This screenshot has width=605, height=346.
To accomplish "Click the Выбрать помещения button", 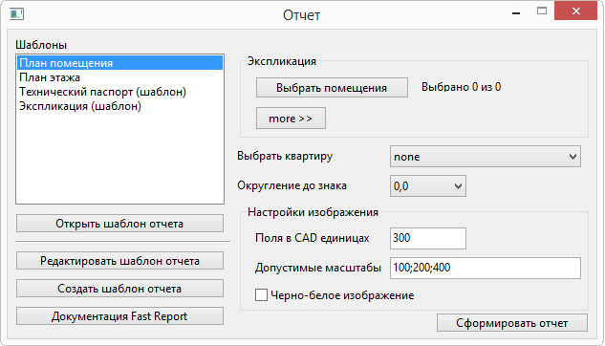I will [x=332, y=88].
